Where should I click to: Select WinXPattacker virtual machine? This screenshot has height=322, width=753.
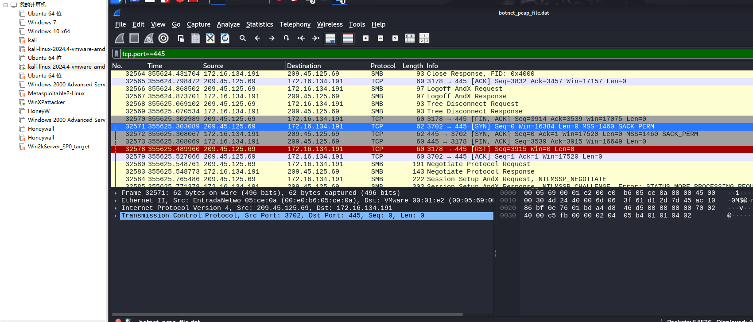click(x=47, y=102)
